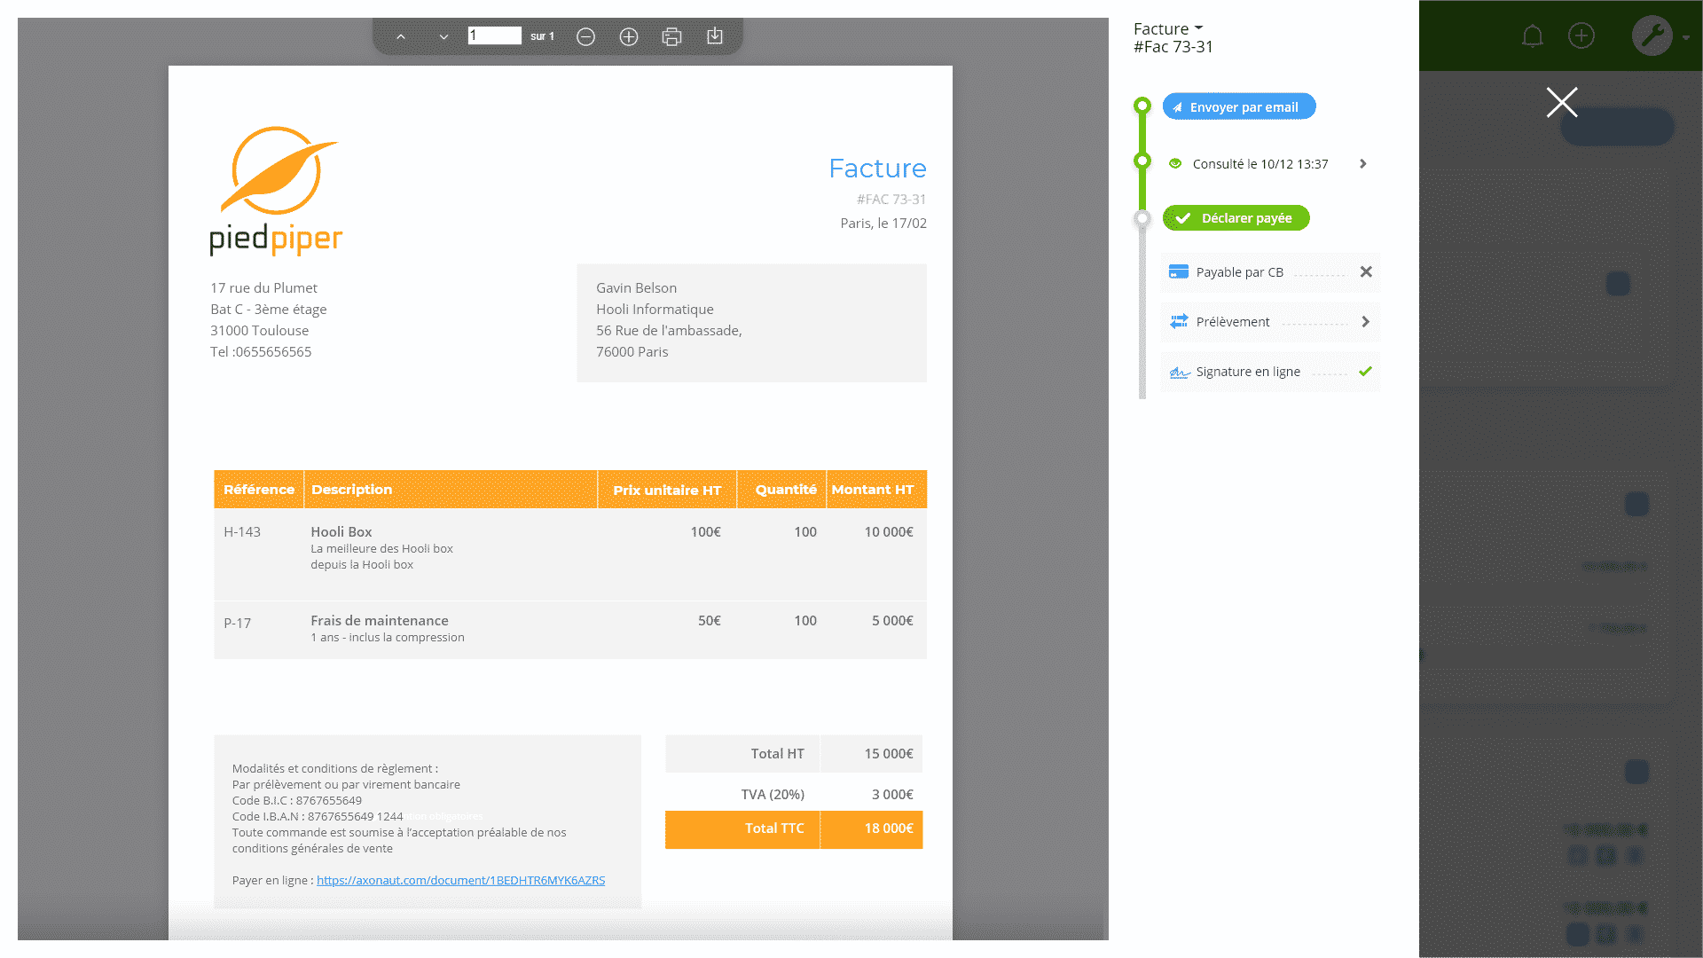The image size is (1703, 958).
Task: Open the axonaut.com payment link
Action: tap(460, 881)
